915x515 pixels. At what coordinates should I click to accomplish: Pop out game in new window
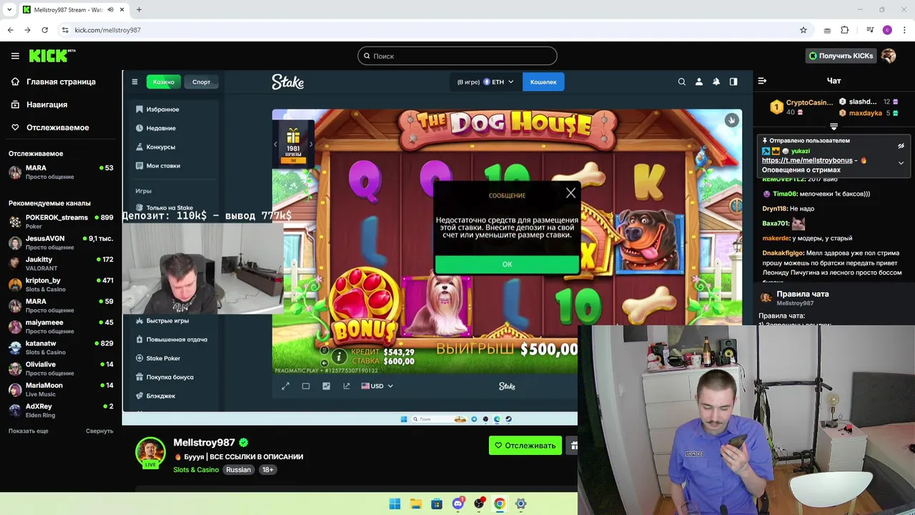pos(347,386)
